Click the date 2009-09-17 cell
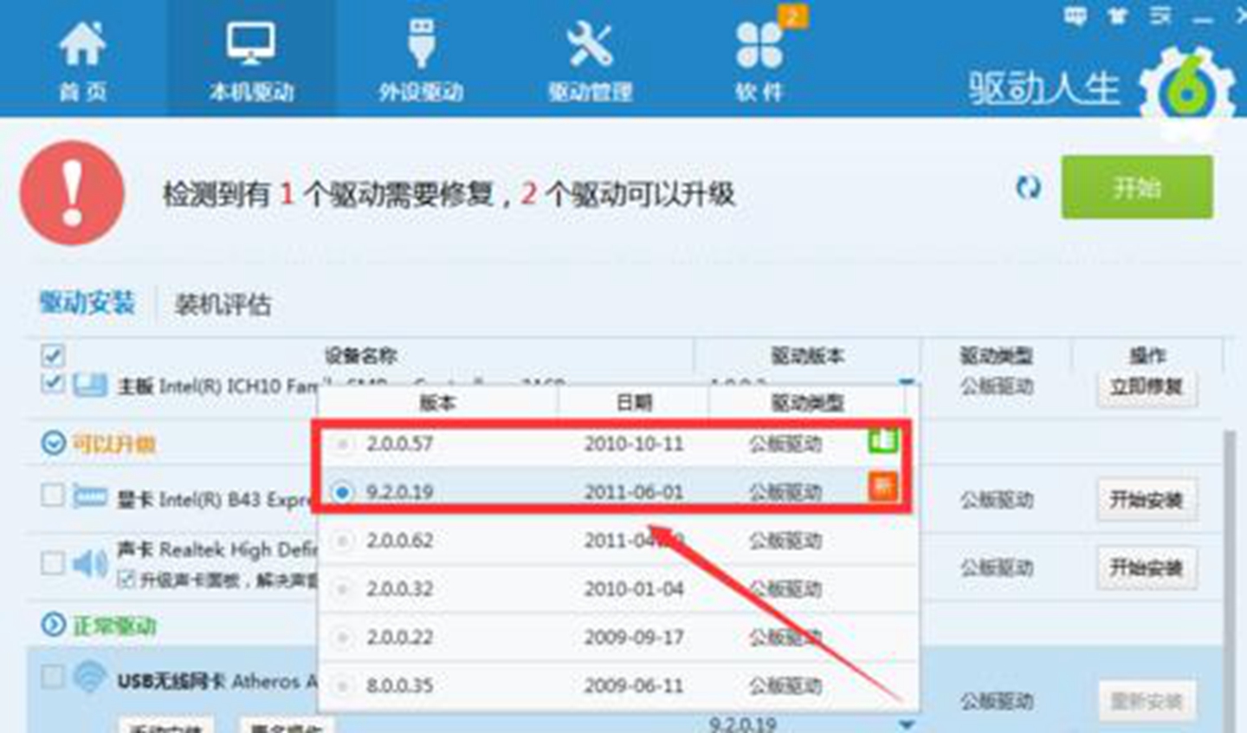The width and height of the screenshot is (1247, 733). pos(634,638)
